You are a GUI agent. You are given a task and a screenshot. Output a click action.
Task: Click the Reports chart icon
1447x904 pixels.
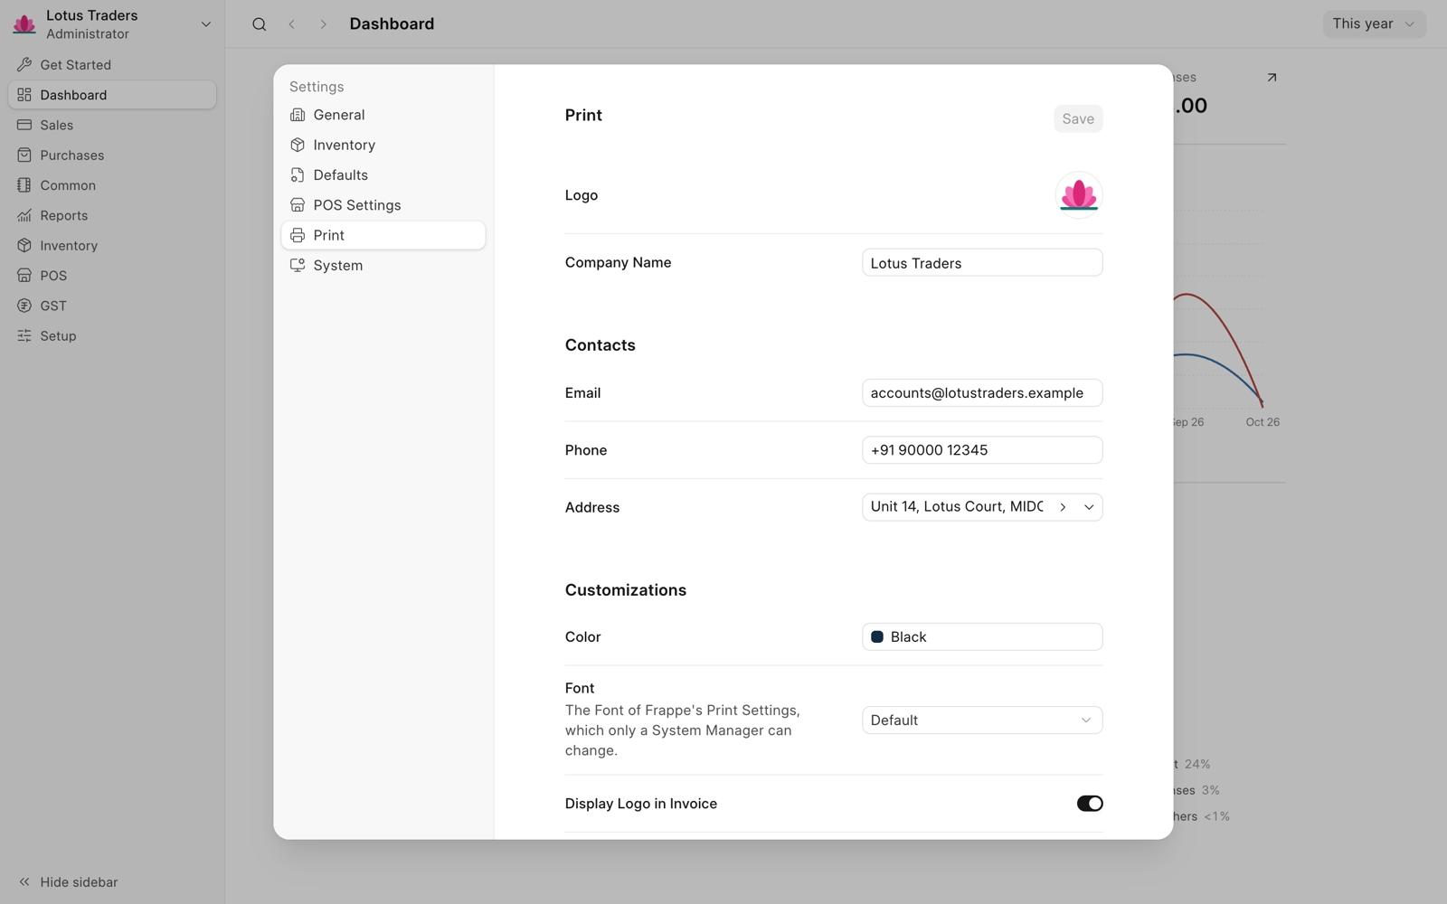click(24, 215)
